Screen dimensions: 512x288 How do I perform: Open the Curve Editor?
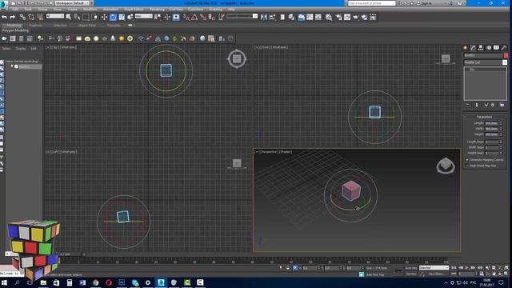(310, 17)
